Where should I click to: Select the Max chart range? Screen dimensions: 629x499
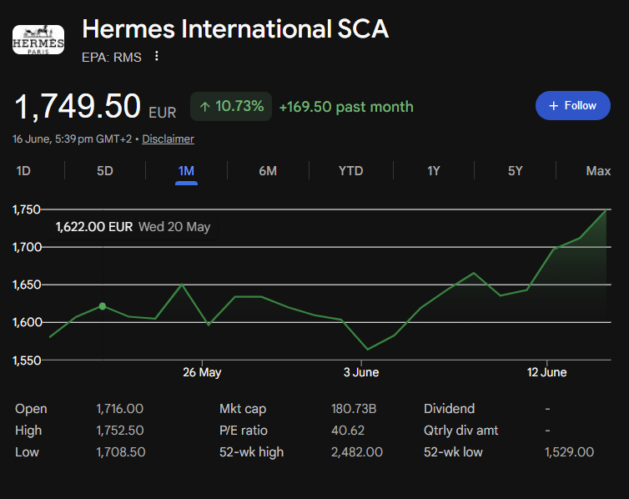click(x=598, y=171)
